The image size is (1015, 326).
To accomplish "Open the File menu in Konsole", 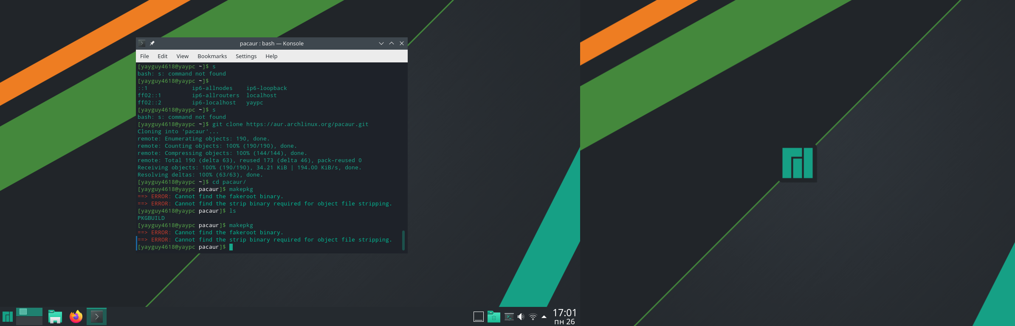I will [x=144, y=56].
